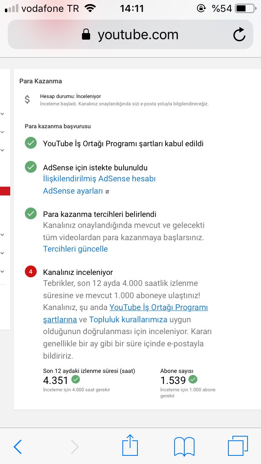
Task: Select Son 12 aydaki izlenme süresi label
Action: pyautogui.click(x=89, y=371)
